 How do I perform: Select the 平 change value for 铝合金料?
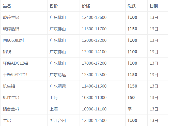click(x=130, y=109)
